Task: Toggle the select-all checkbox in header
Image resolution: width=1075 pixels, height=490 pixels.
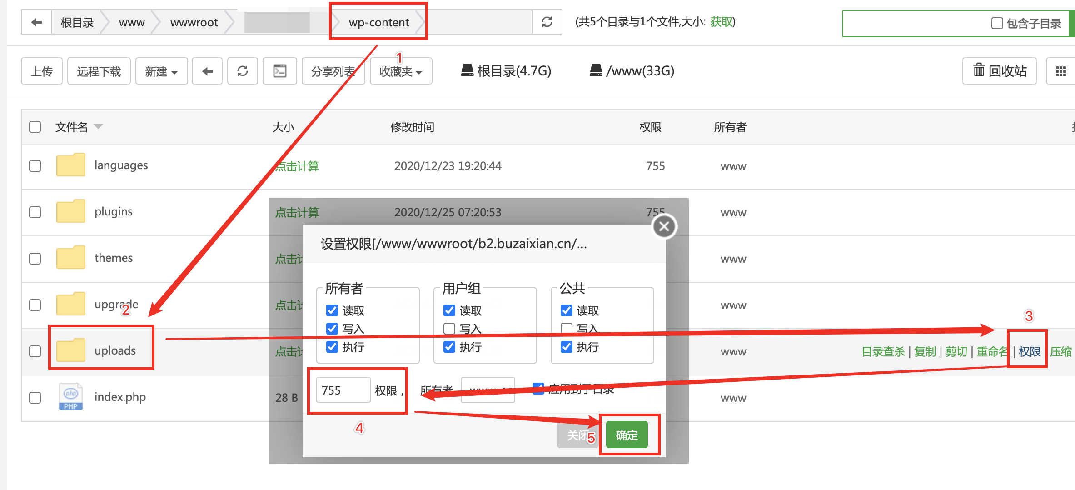Action: [35, 127]
